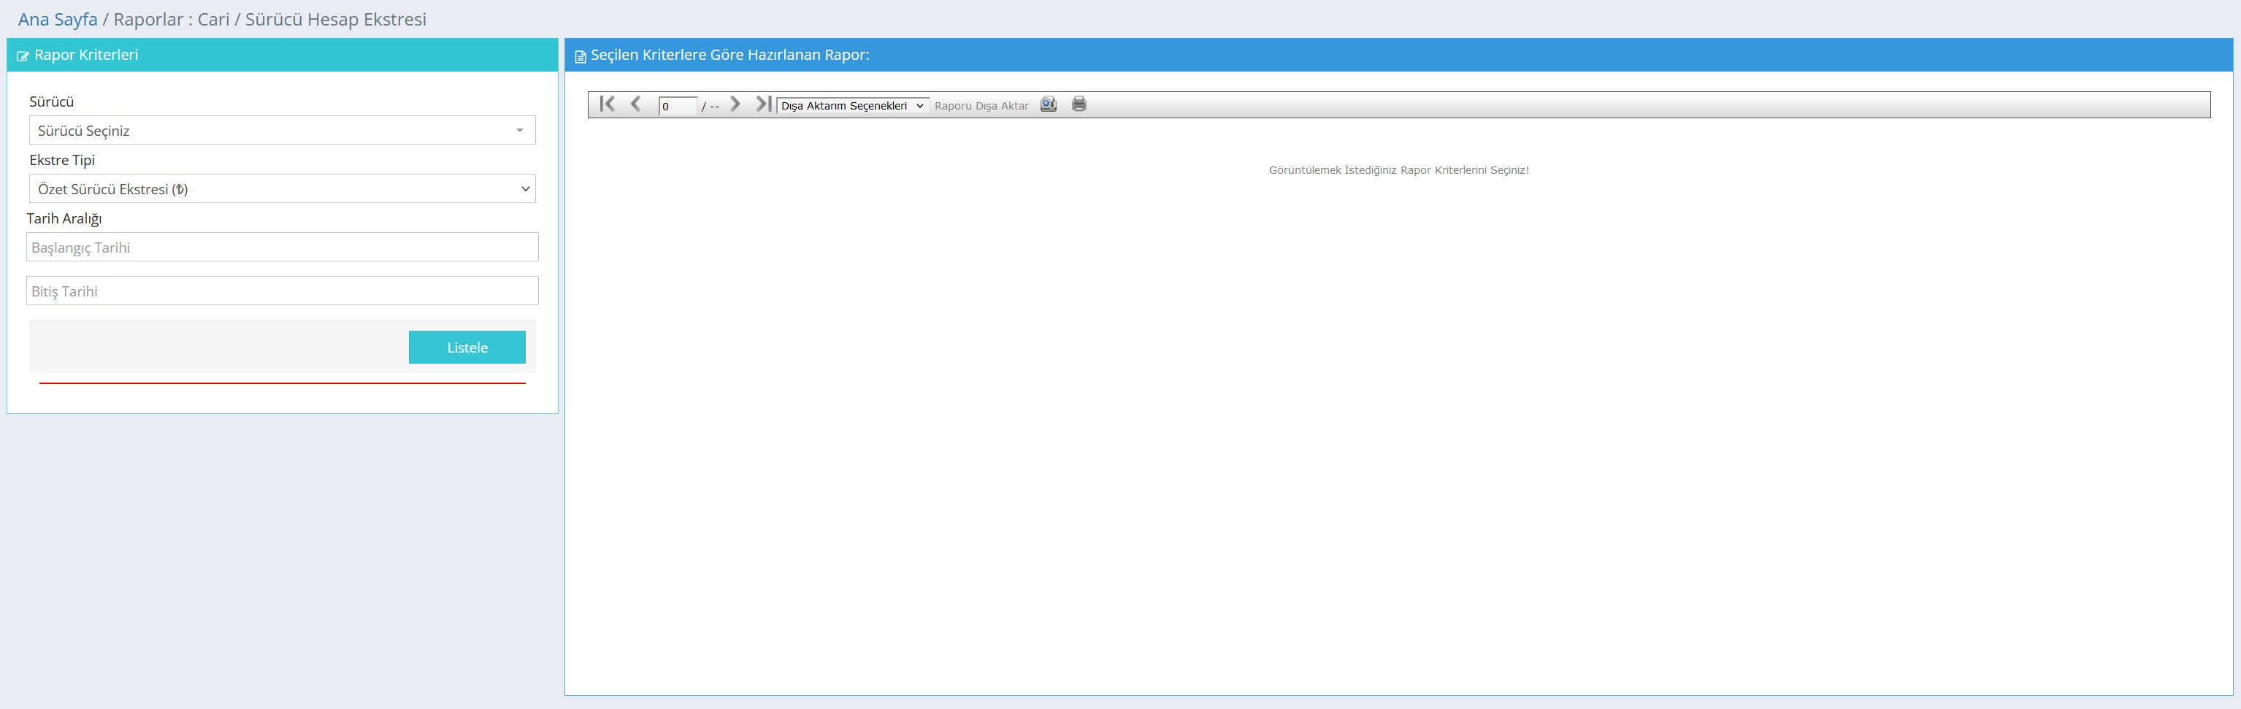Open the Ekstre Tipi dropdown
The height and width of the screenshot is (709, 2241).
pos(283,189)
